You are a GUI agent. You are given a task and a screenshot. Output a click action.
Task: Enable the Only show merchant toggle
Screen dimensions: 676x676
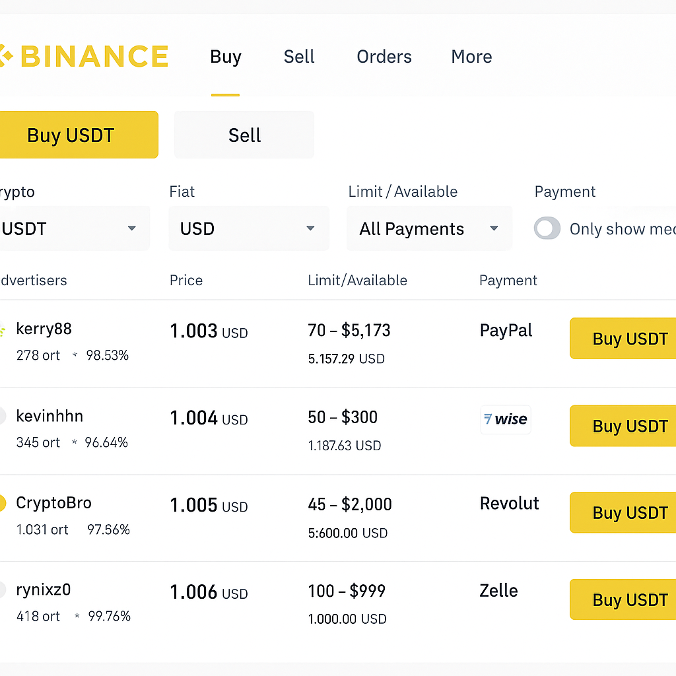(547, 228)
